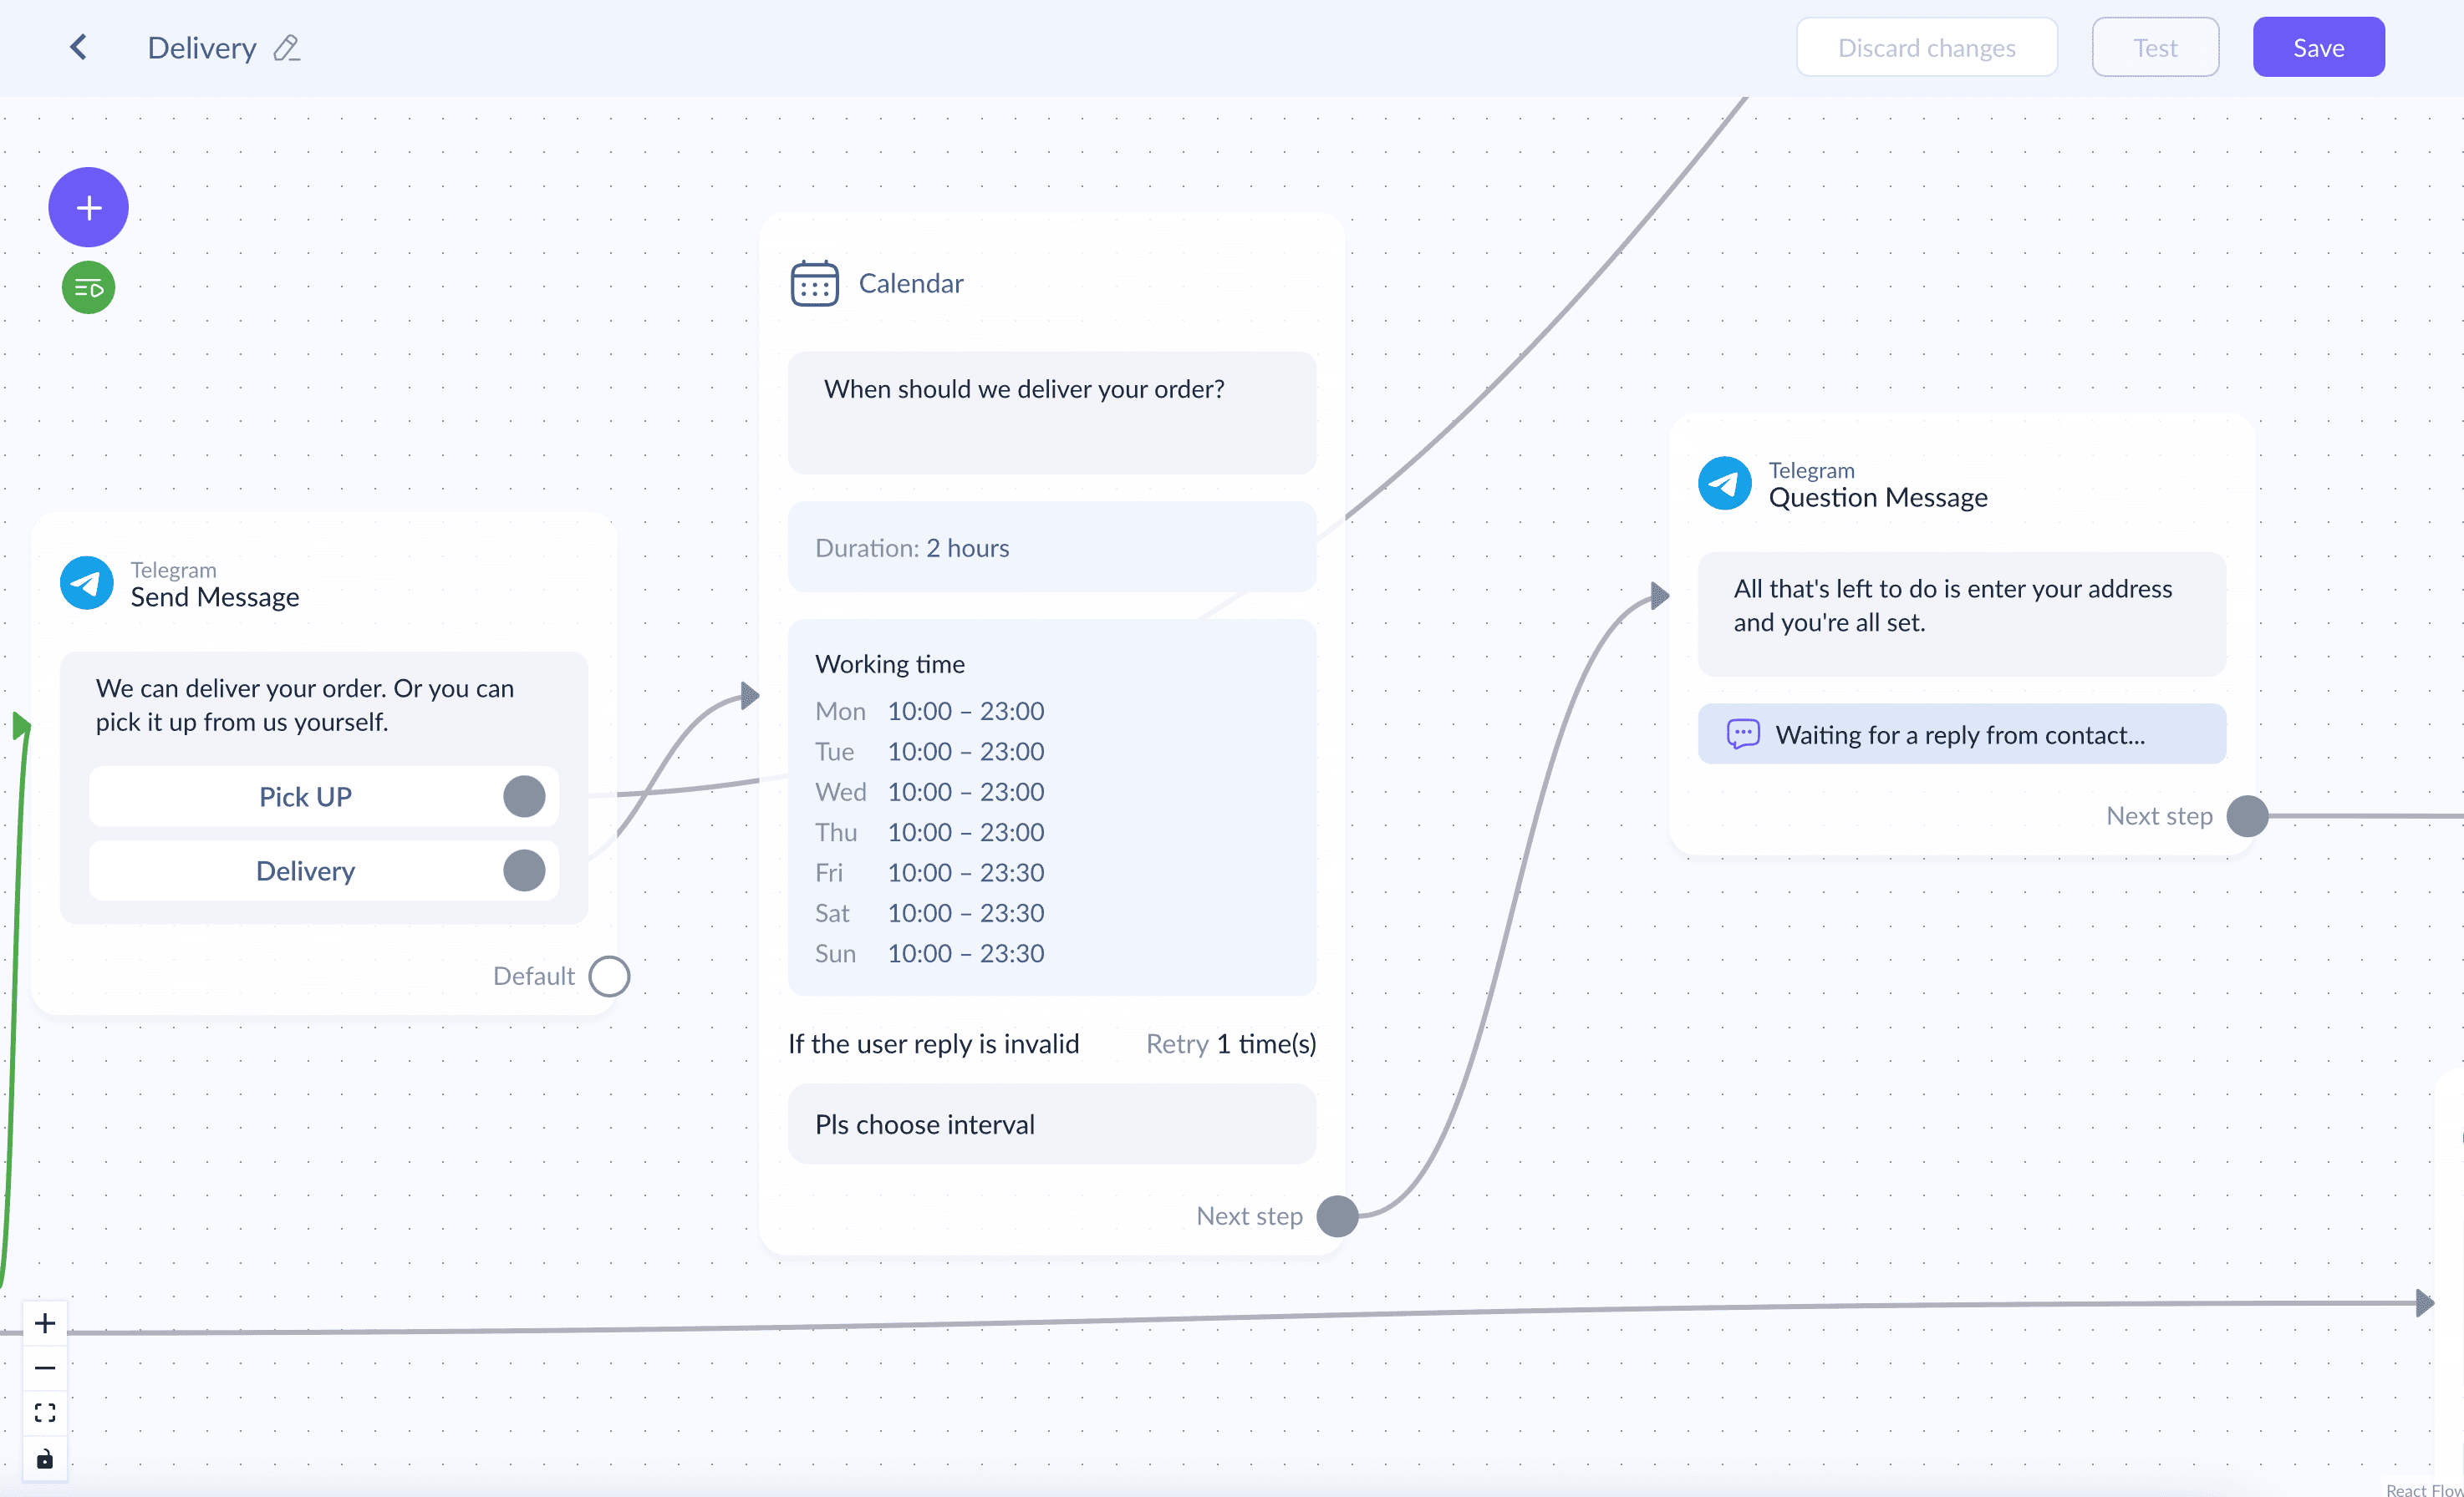Click the 'We can deliver your order' message text

[x=305, y=706]
